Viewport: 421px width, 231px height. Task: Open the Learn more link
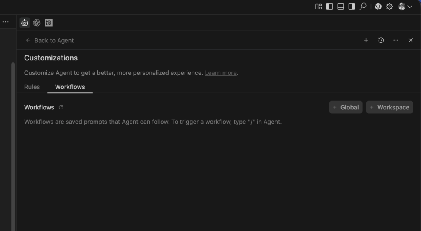[221, 73]
